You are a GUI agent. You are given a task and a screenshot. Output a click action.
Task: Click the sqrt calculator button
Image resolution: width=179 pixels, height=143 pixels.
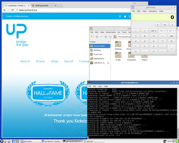pos(171,36)
